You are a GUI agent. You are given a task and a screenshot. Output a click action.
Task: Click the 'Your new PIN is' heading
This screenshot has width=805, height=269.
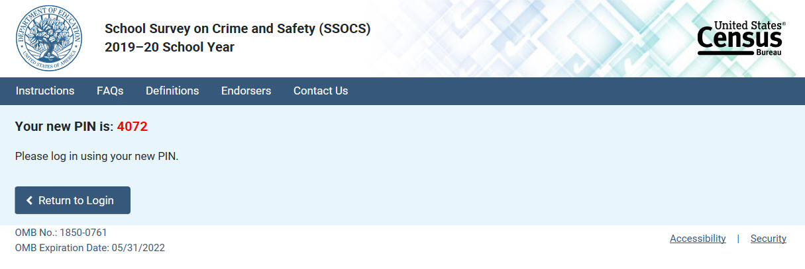point(64,126)
